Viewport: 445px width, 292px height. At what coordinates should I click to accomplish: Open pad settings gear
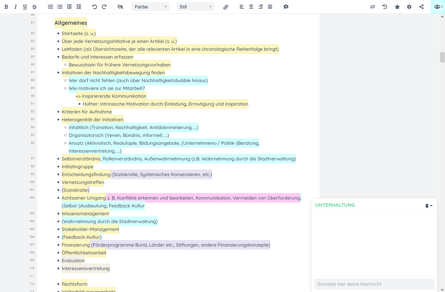click(409, 7)
